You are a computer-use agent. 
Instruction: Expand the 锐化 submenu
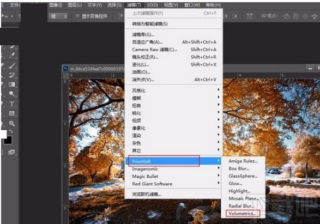point(174,113)
